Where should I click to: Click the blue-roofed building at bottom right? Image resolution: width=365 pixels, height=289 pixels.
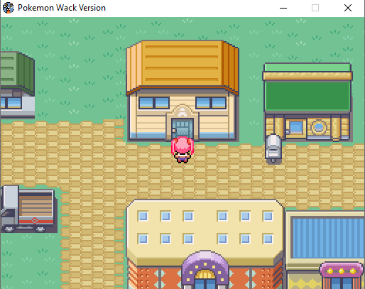[325, 250]
